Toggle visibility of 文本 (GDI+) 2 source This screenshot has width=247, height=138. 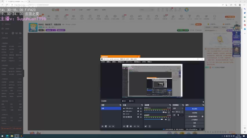pyautogui.click(x=138, y=108)
